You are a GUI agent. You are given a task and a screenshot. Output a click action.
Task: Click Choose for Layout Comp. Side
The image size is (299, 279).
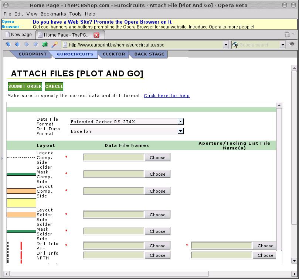click(x=157, y=191)
